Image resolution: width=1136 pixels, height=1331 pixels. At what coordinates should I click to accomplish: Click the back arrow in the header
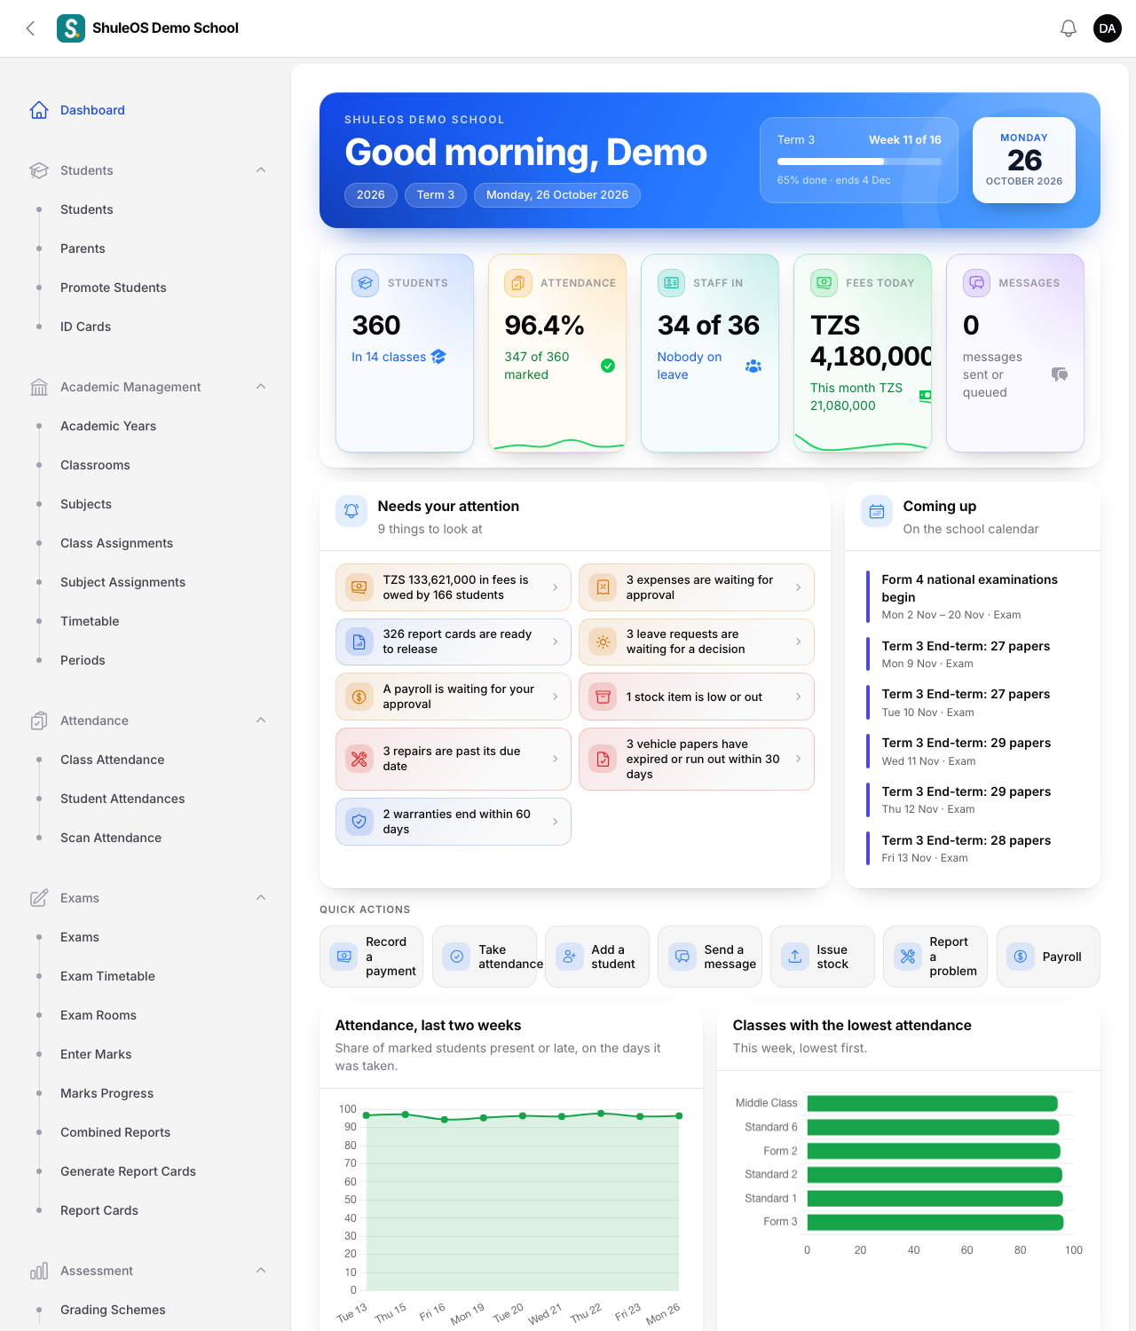tap(30, 28)
